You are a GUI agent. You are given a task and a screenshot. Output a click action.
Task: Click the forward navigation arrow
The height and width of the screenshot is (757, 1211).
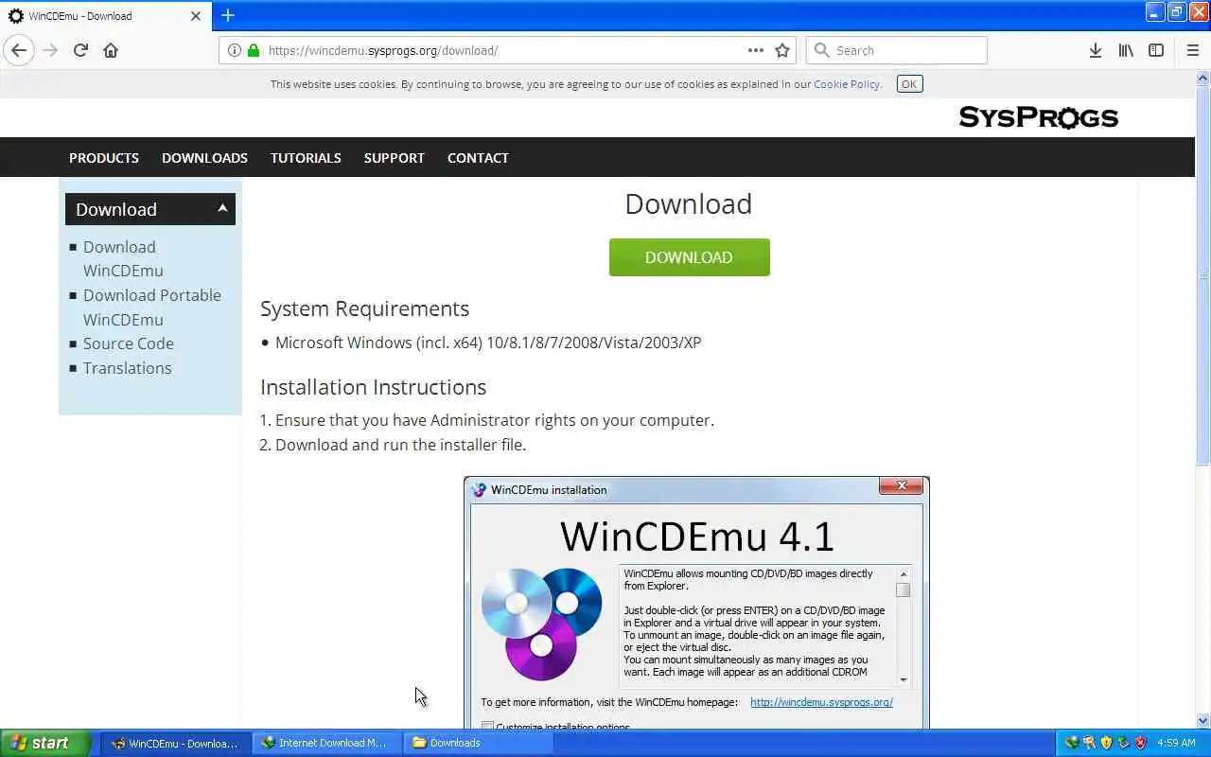tap(50, 50)
